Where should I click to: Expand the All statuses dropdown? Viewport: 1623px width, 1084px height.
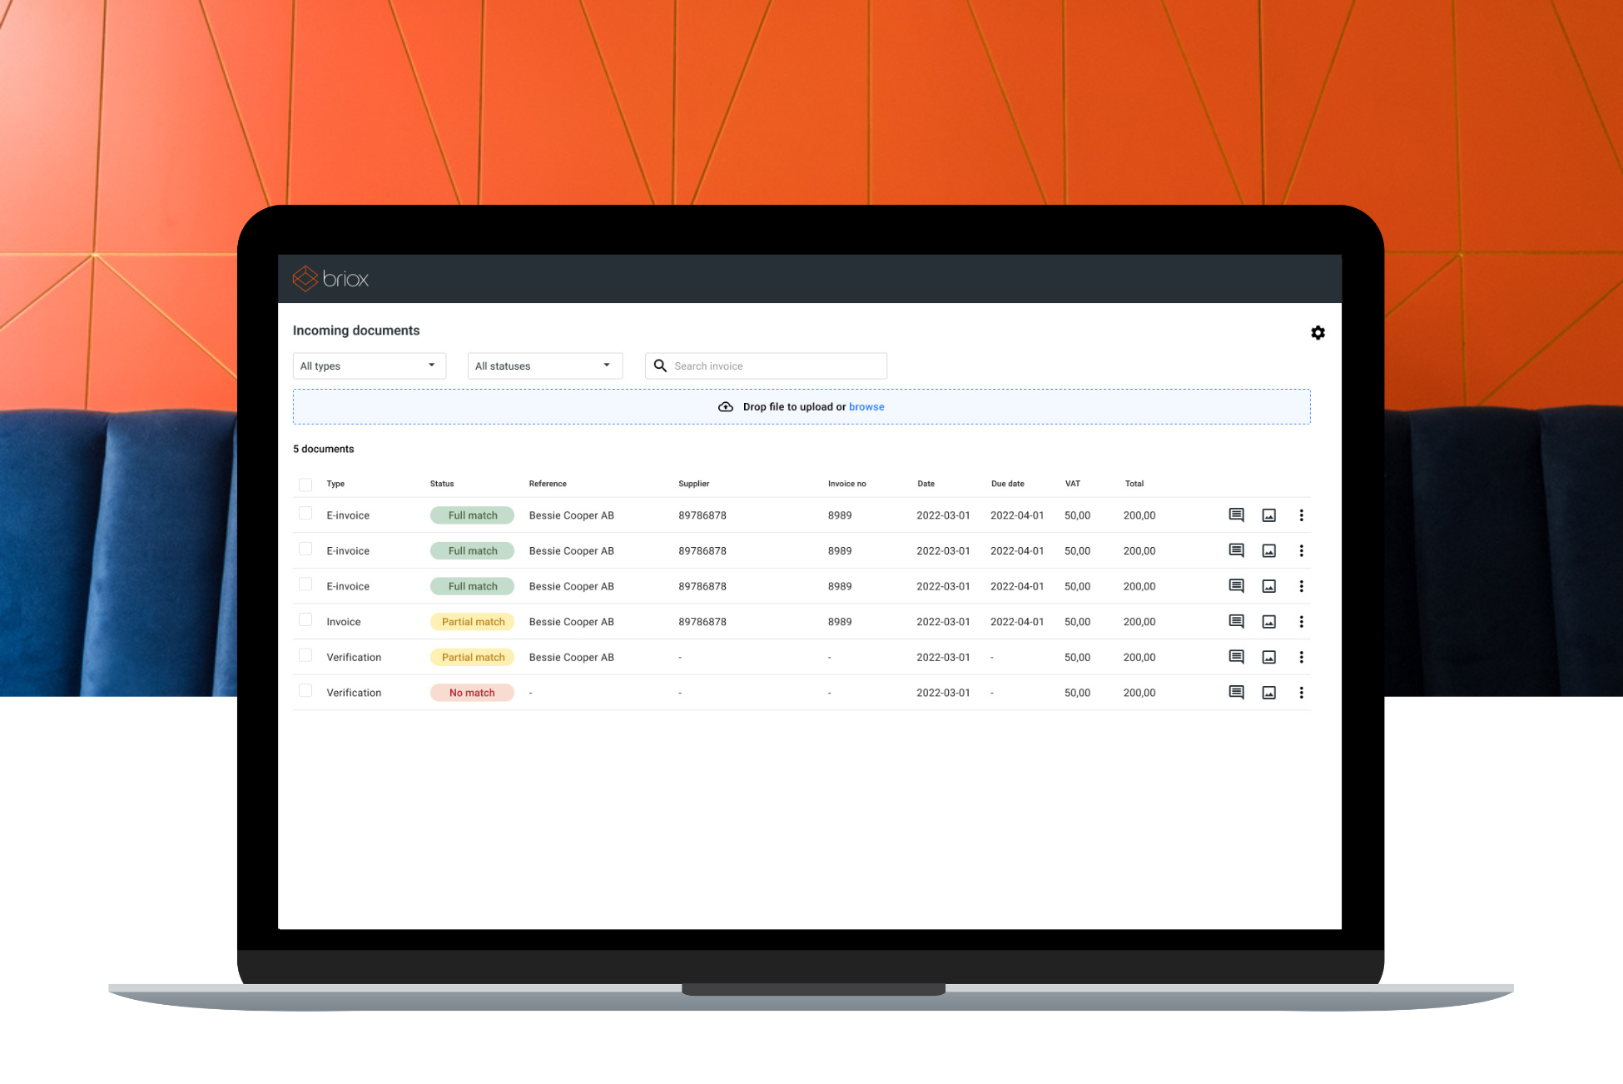[x=544, y=366]
